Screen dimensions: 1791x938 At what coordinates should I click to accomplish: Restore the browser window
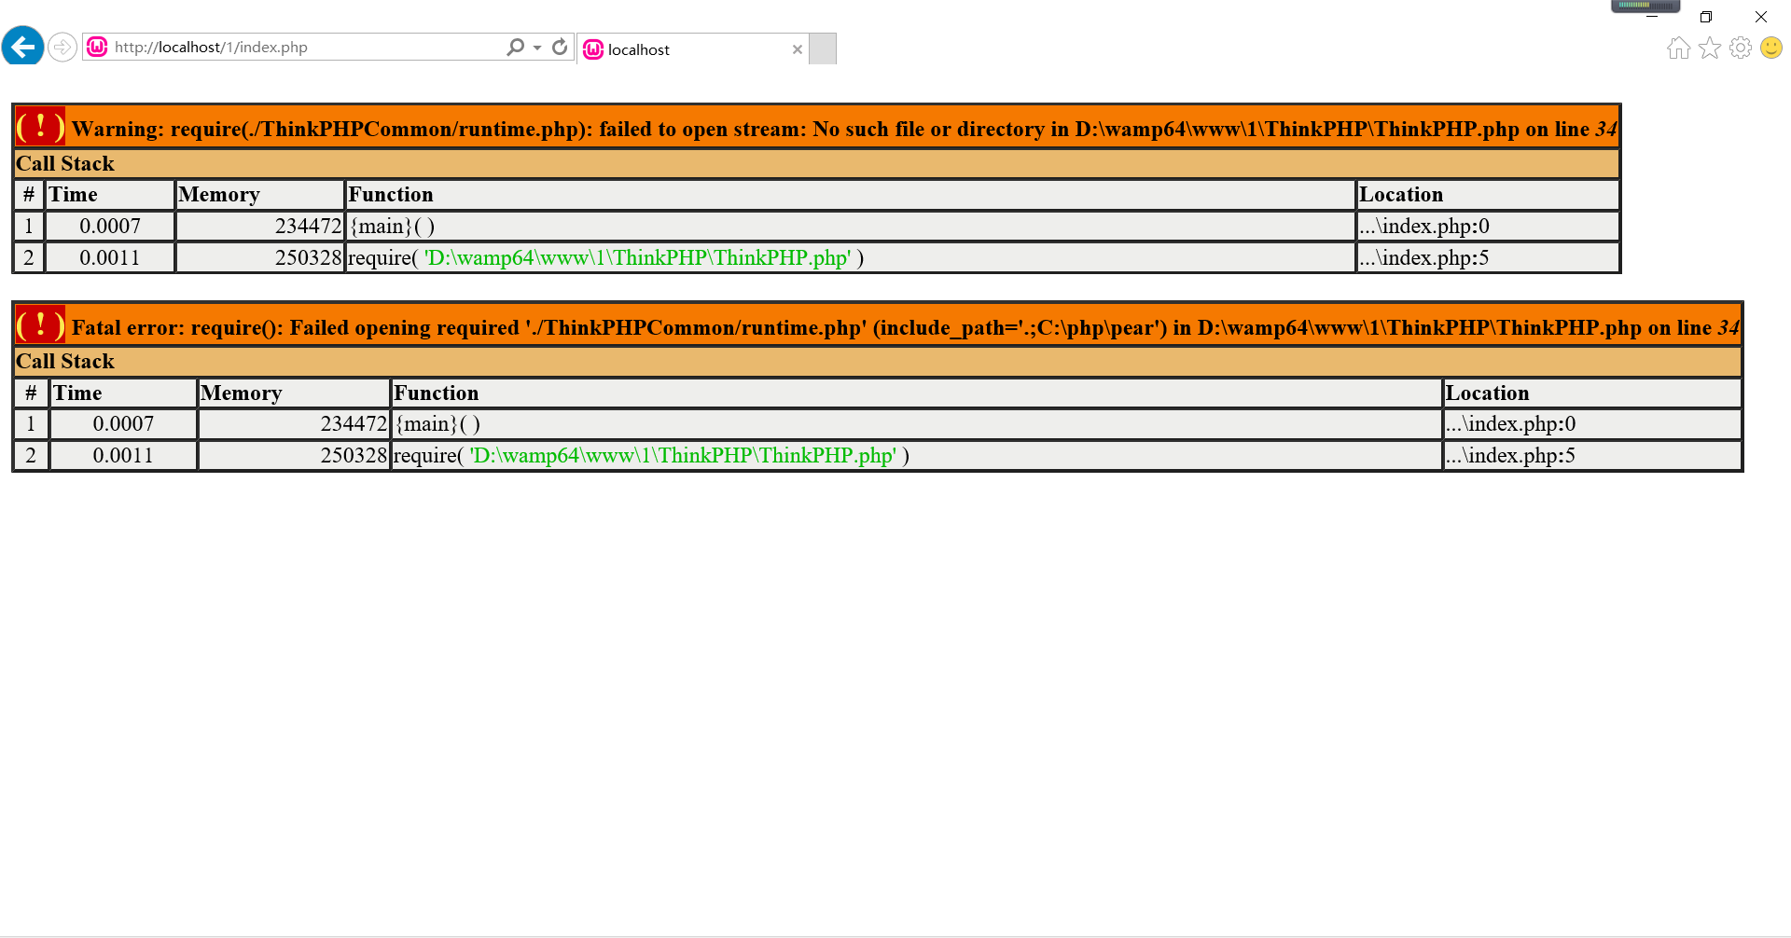(x=1706, y=17)
